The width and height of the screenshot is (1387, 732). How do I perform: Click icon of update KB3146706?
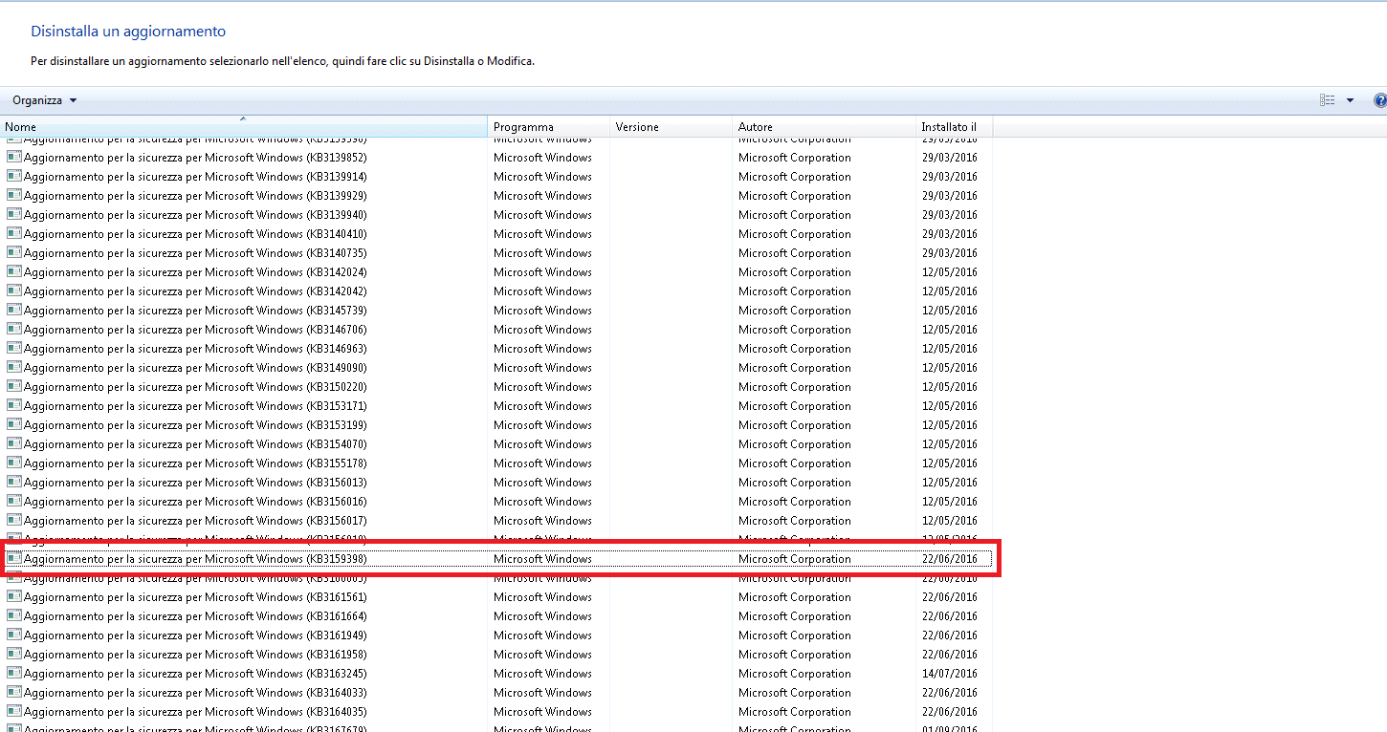pos(14,330)
